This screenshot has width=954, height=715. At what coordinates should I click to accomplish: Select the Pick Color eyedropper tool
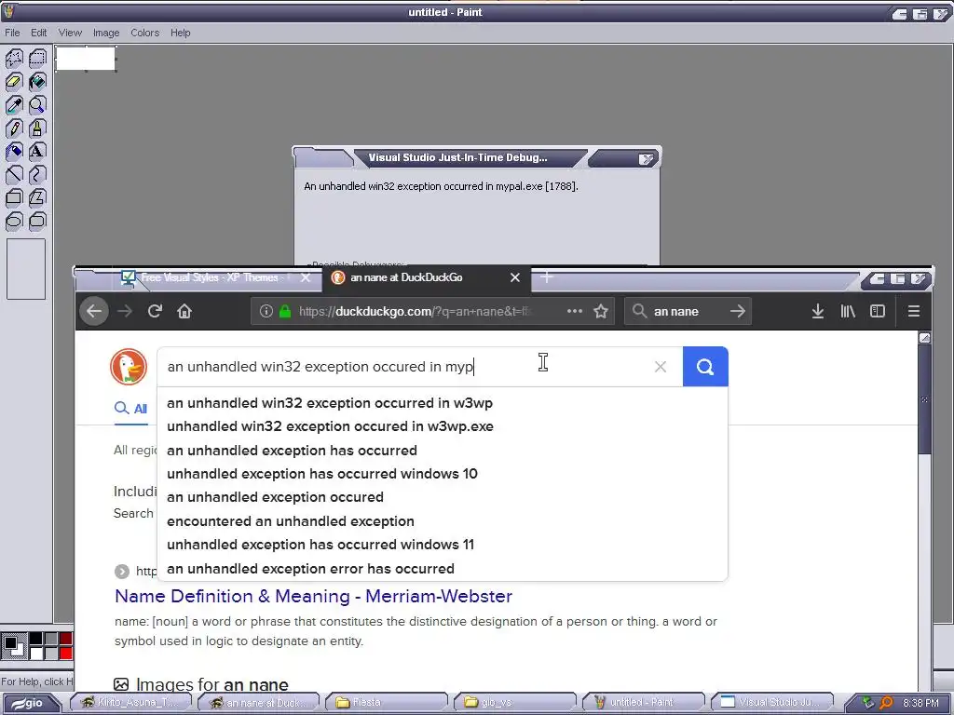[14, 104]
